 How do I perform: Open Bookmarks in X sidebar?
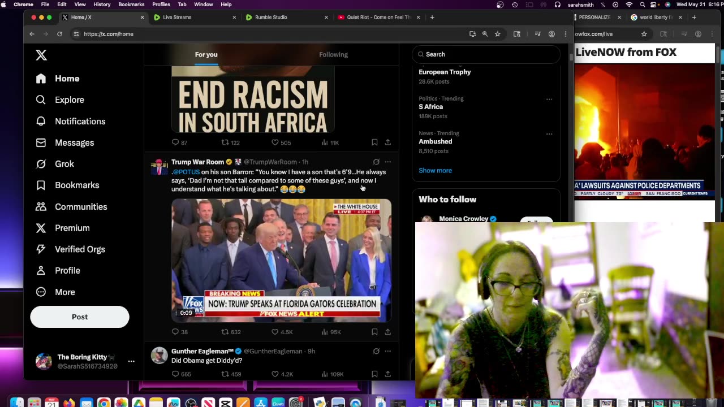67,185
